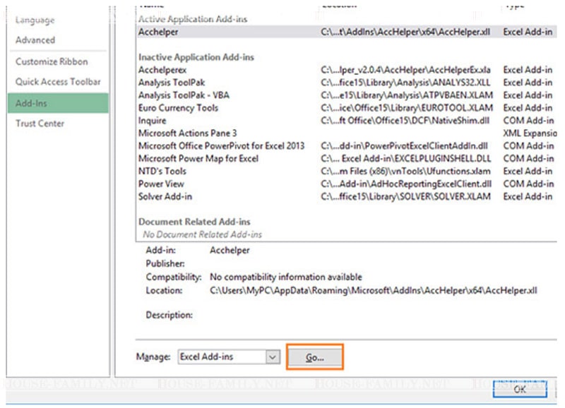Select the active Acchelper add-in row
This screenshot has width=565, height=408.
coord(347,32)
